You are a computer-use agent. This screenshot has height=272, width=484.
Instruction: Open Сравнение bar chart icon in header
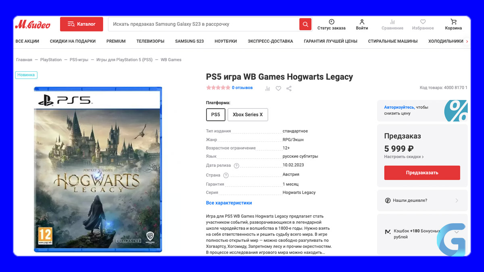click(x=392, y=22)
